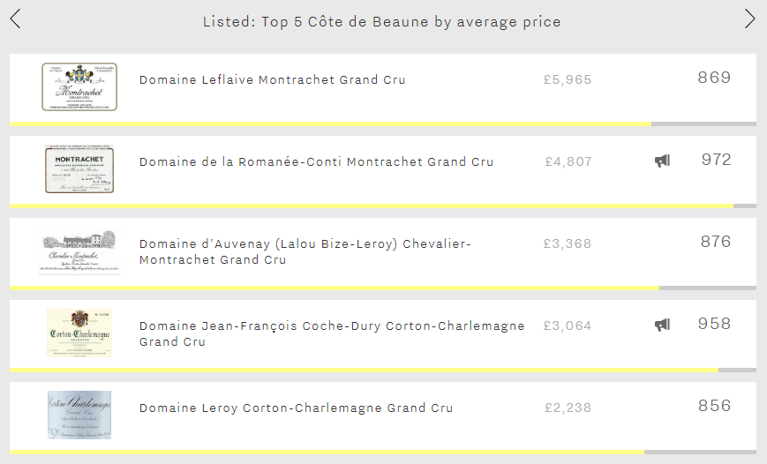Click the score 869 for Leflaive

[x=714, y=78]
